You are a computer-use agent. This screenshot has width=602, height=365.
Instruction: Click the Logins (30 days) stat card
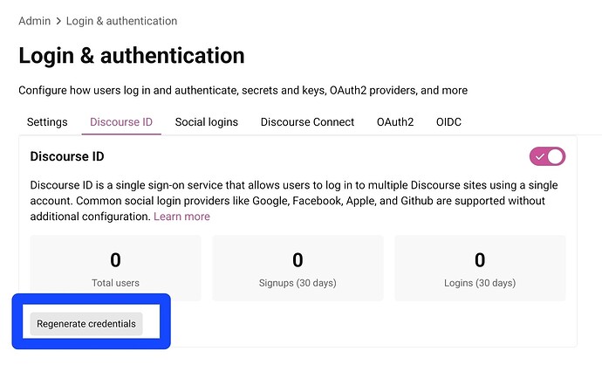pos(480,268)
